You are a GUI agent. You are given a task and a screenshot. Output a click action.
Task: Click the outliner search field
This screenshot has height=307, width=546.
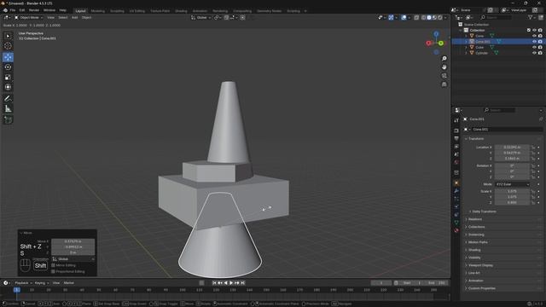point(496,17)
